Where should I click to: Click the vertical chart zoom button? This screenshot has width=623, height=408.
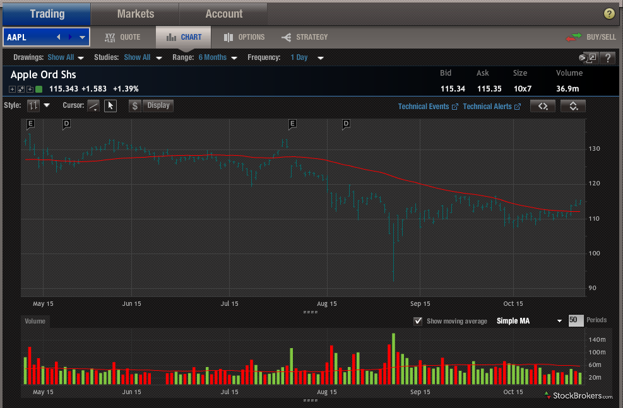tap(573, 106)
